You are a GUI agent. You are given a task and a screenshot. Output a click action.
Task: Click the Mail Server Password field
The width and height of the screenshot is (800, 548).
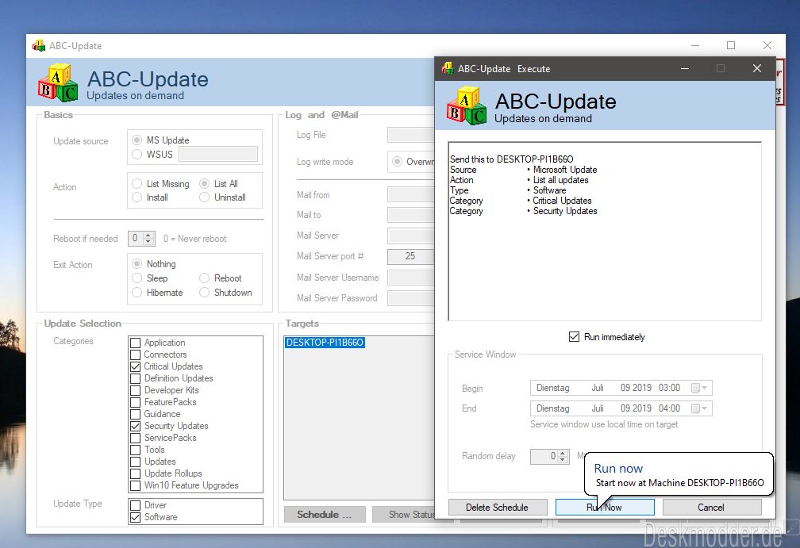tap(411, 298)
